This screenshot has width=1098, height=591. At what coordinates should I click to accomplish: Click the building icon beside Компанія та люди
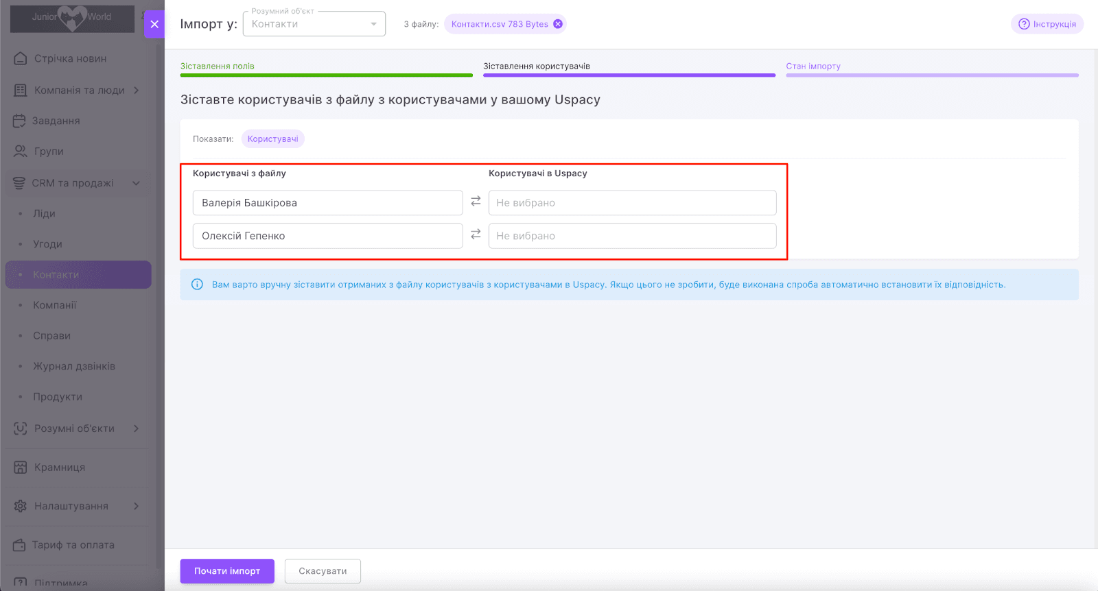tap(21, 90)
